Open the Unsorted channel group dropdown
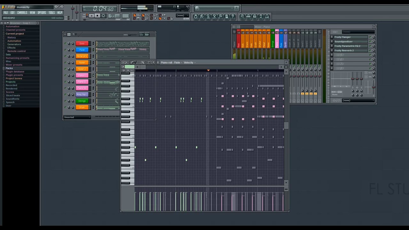The width and height of the screenshot is (409, 230). pos(77,117)
